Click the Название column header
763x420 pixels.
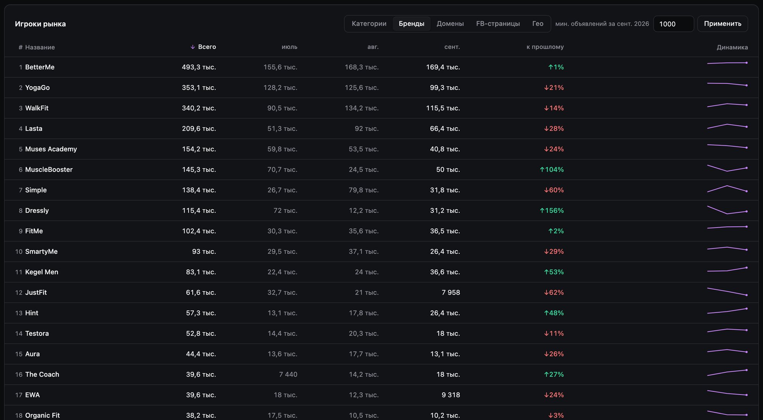[x=40, y=47]
